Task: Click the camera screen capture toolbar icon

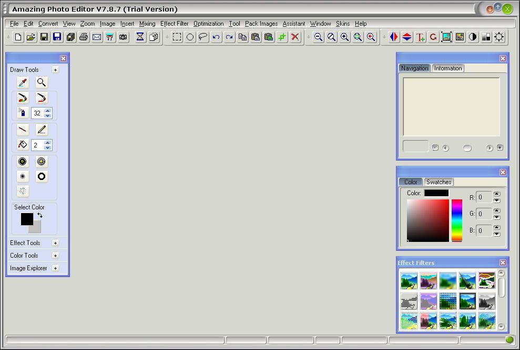Action: coord(123,37)
